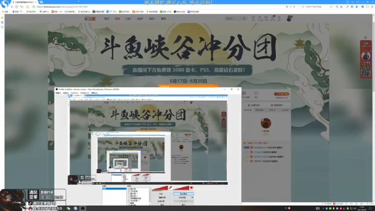This screenshot has height=211, width=375.
Task: Open the 直播 tab in Douyu navigation
Action: pos(117,19)
